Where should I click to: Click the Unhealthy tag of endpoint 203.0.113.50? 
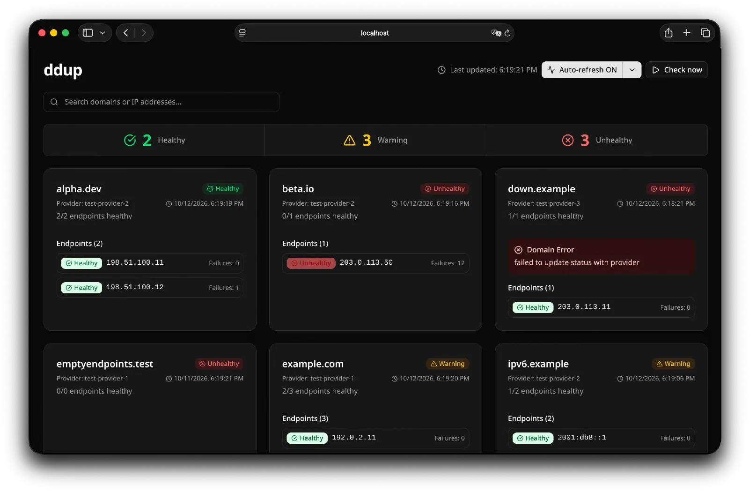tap(311, 263)
